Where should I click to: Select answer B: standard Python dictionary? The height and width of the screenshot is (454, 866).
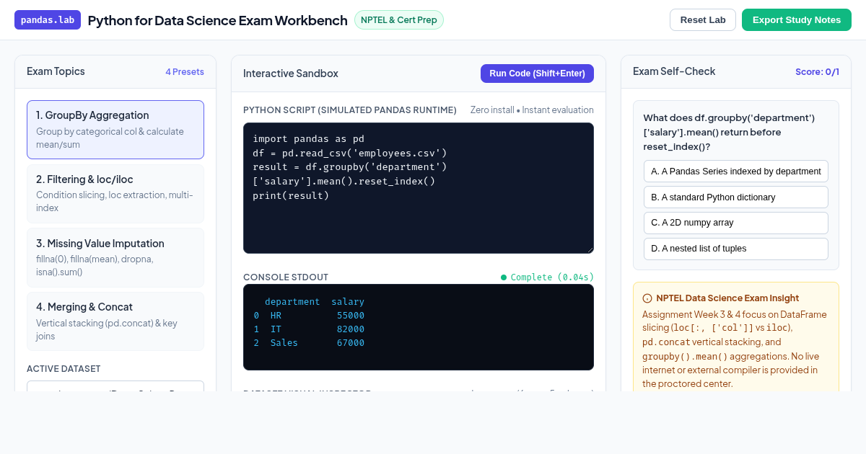tap(736, 197)
